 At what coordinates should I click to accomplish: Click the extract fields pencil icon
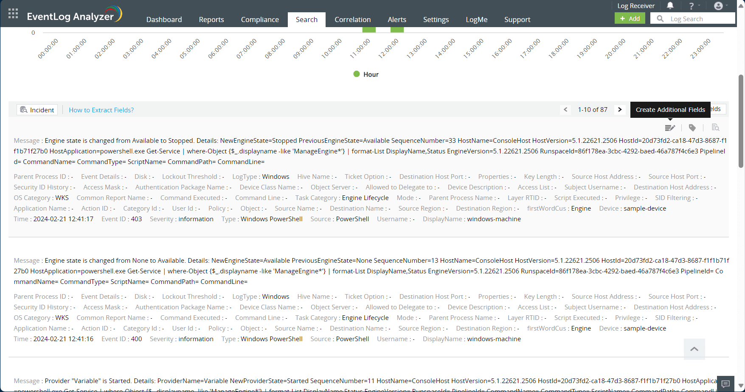(x=670, y=127)
